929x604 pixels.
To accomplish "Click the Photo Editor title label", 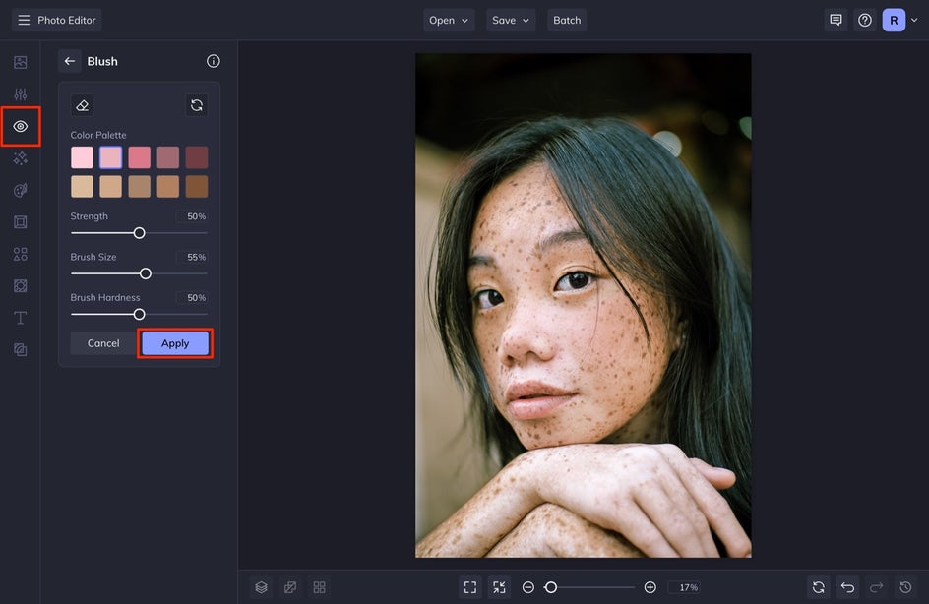I will click(x=66, y=20).
